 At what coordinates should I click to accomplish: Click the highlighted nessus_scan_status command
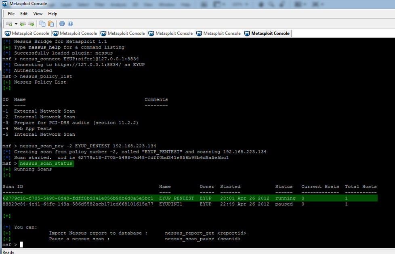pyautogui.click(x=46, y=164)
